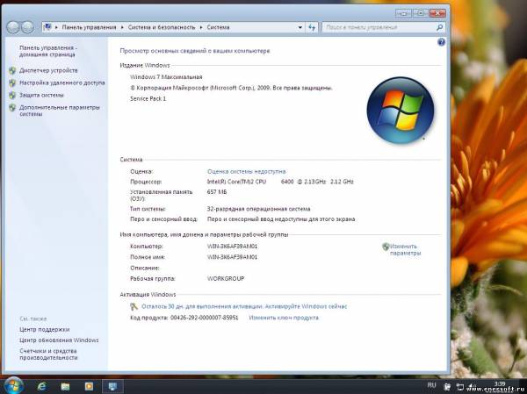Click Просмотр основных сведений heading
This screenshot has height=394, width=527.
(x=195, y=51)
